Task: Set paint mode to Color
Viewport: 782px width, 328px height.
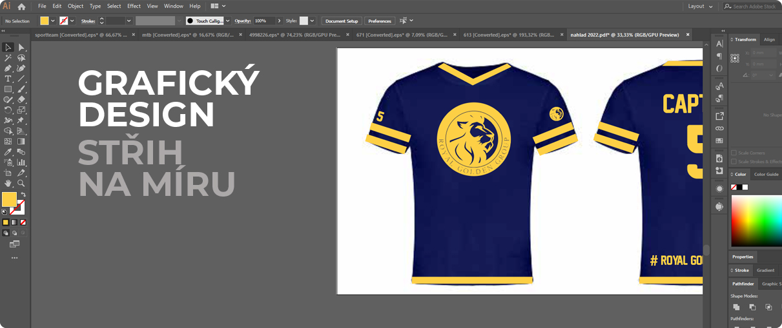Action: pos(6,222)
